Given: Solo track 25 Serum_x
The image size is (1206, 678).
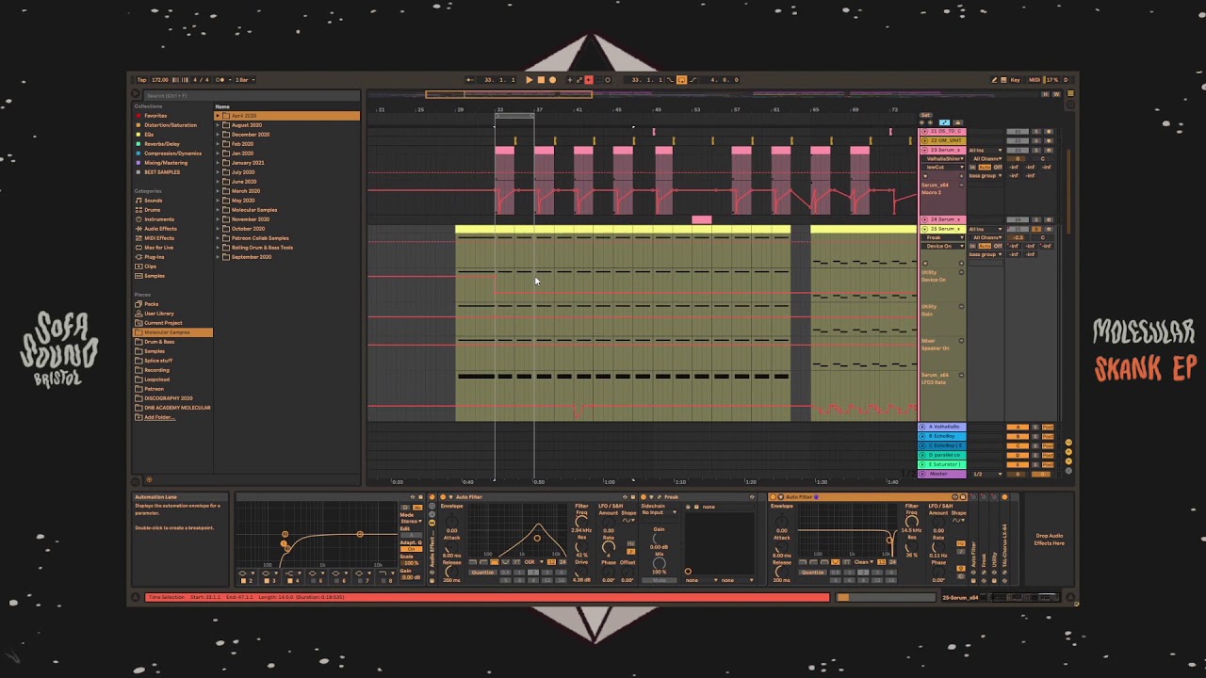Looking at the screenshot, I should [1036, 229].
